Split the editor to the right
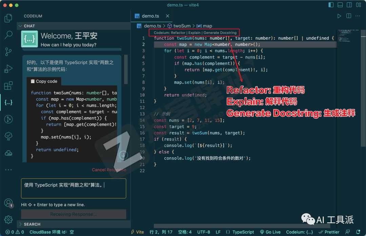This screenshot has width=366, height=236. [x=348, y=16]
